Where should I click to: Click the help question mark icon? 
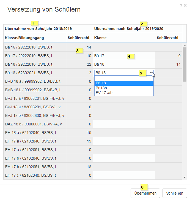tap(181, 5)
